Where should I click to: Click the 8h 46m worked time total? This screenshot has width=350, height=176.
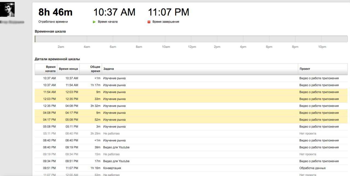56,12
